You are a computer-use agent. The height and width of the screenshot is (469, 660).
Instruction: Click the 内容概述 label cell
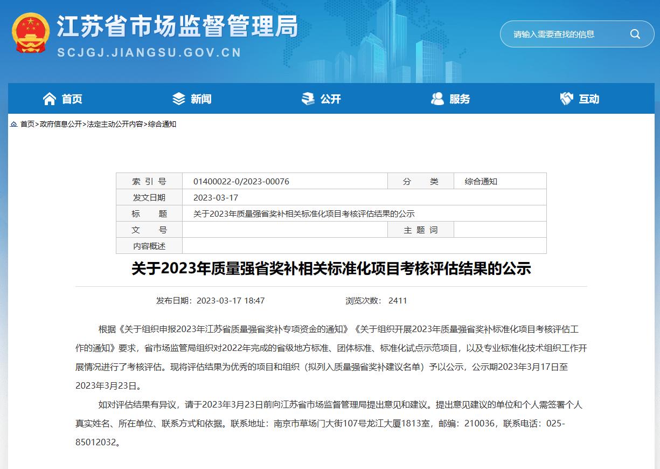tap(149, 246)
